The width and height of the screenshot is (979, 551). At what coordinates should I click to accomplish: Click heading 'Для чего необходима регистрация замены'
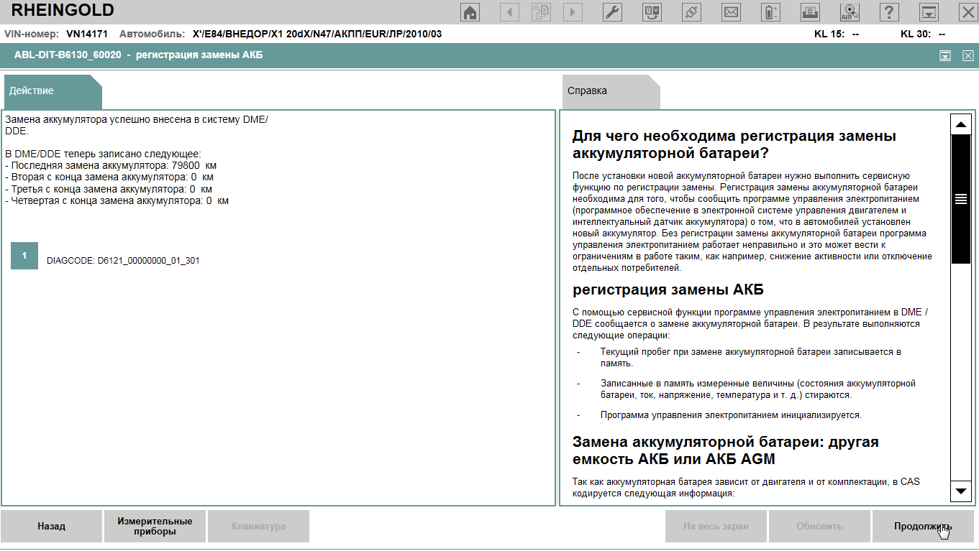734,144
